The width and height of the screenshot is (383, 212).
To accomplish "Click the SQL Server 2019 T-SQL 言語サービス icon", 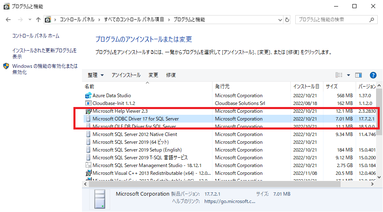I will (88, 158).
